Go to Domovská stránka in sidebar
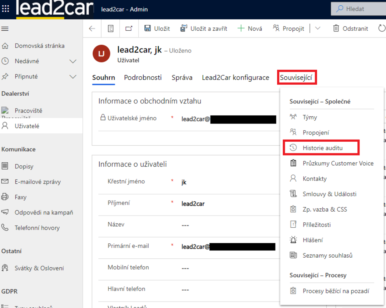 pyautogui.click(x=39, y=46)
